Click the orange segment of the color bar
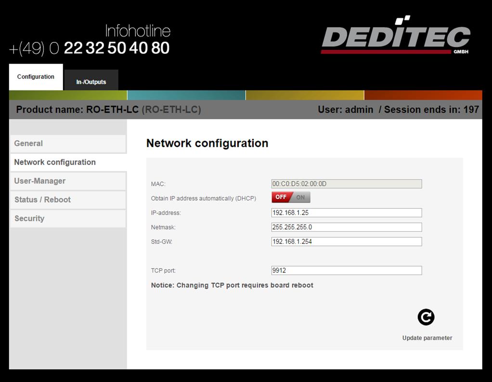Image resolution: width=492 pixels, height=382 pixels. (x=423, y=95)
